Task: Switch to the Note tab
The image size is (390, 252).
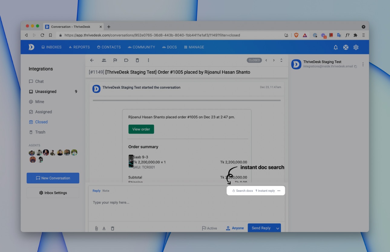Action: (106, 191)
